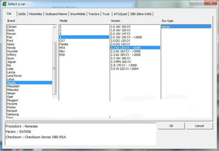The width and height of the screenshot is (219, 151).
Task: Select Mitsubishi brand
Action: 29,86
